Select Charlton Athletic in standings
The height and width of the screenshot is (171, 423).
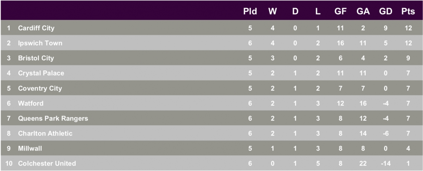coord(45,133)
